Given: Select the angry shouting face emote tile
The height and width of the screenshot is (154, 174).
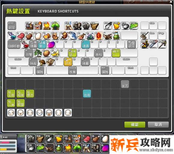Looking at the screenshot, I should click(x=49, y=113).
